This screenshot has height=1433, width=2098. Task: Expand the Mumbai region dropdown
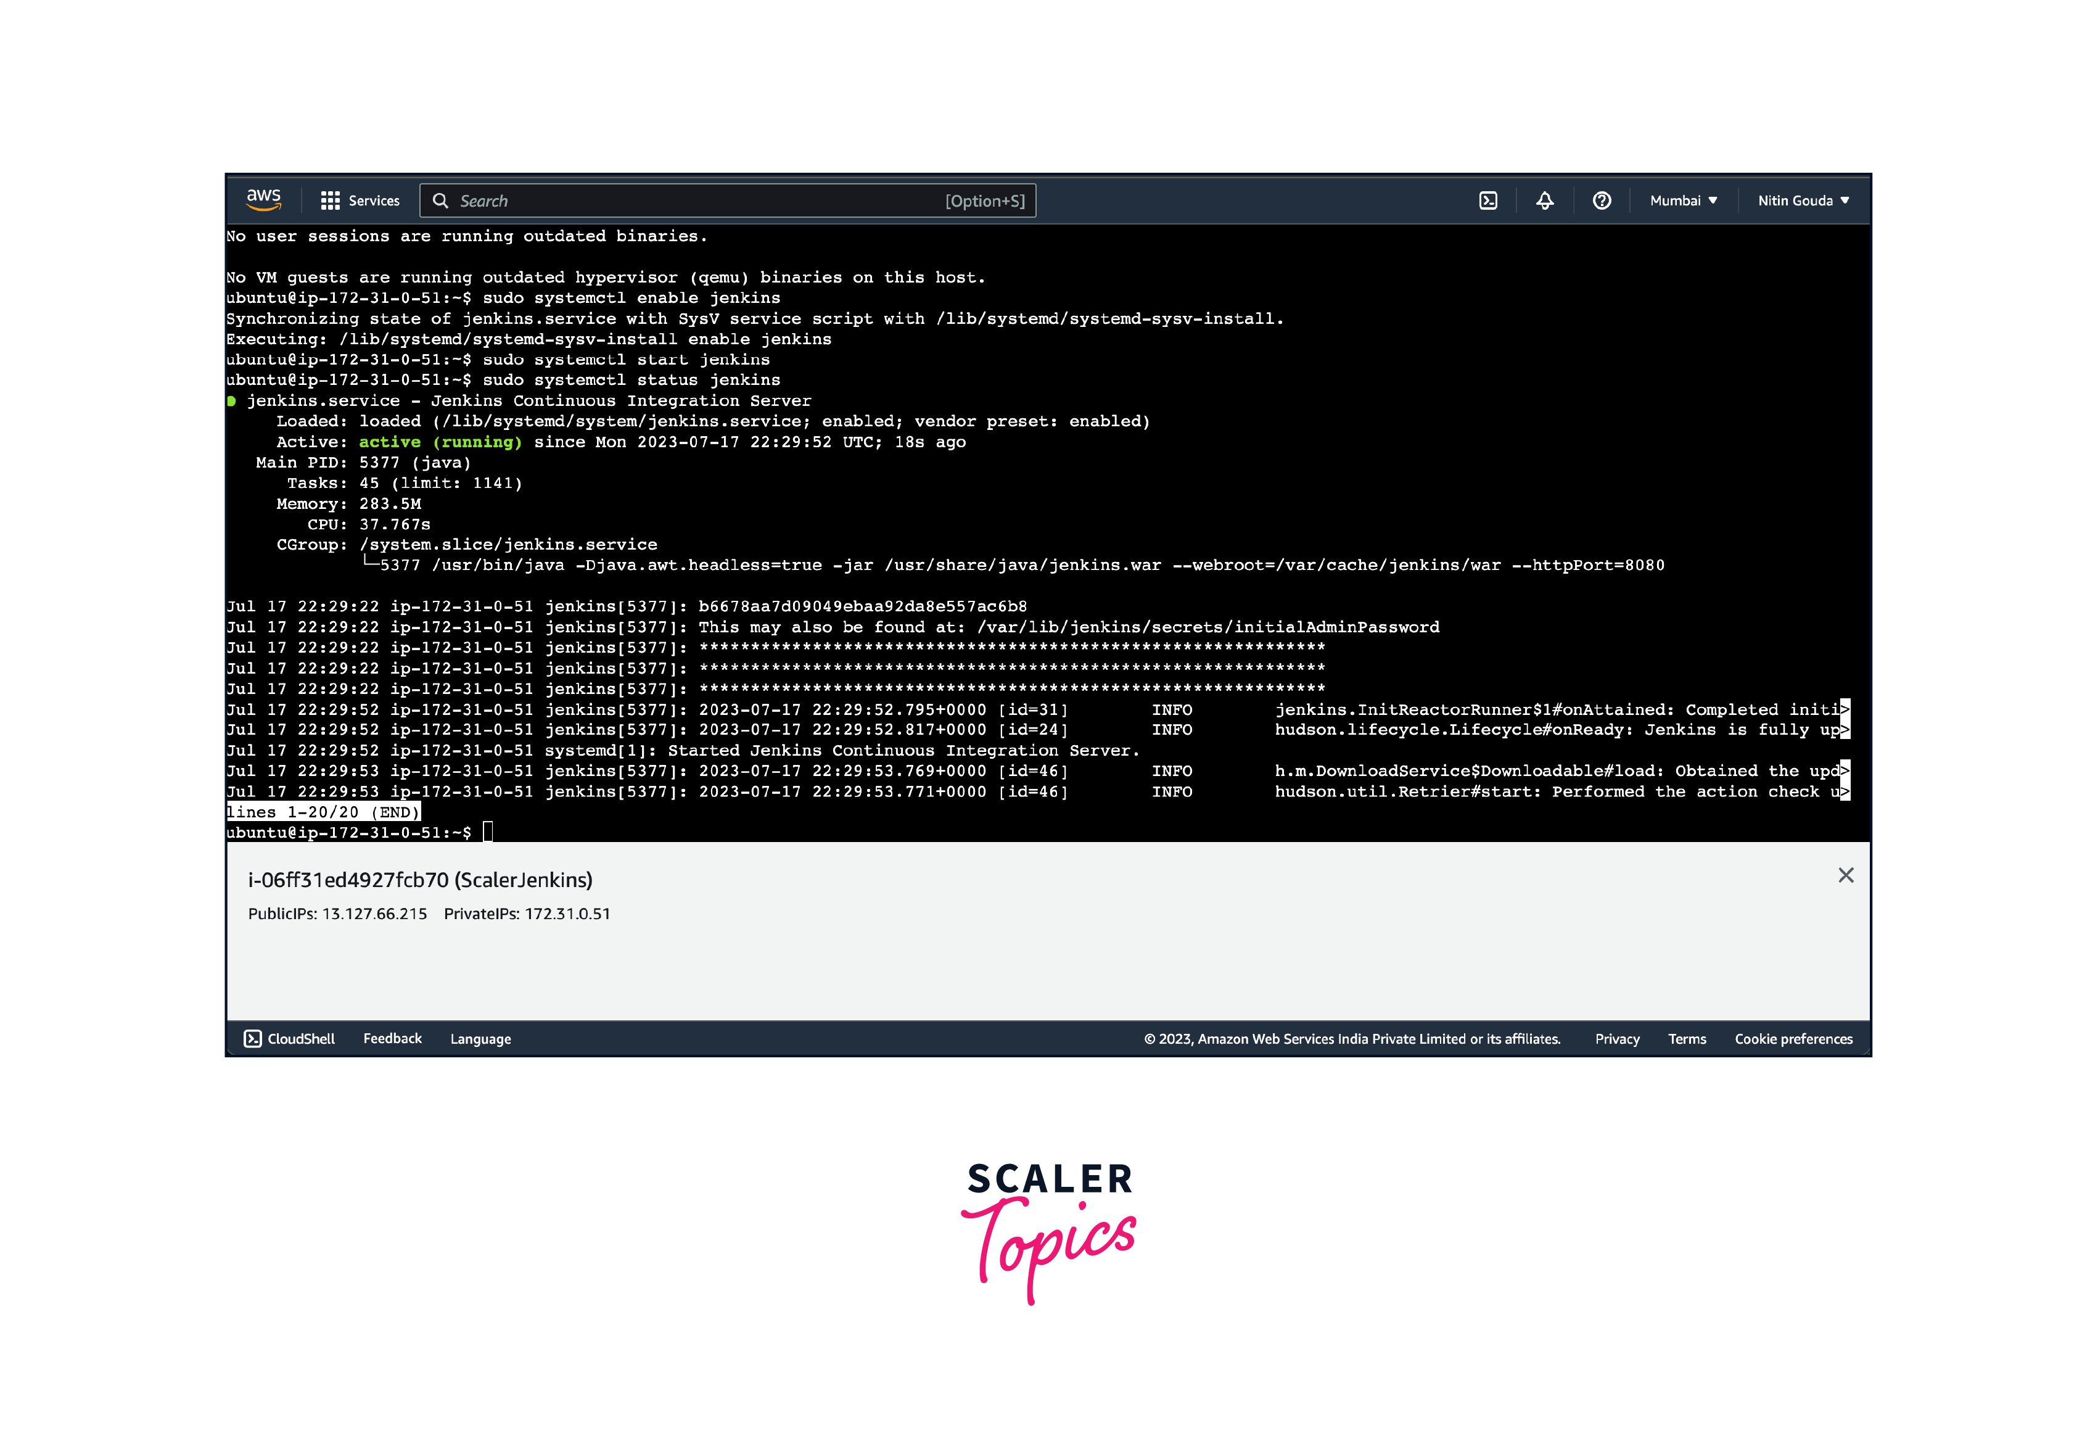[1683, 200]
